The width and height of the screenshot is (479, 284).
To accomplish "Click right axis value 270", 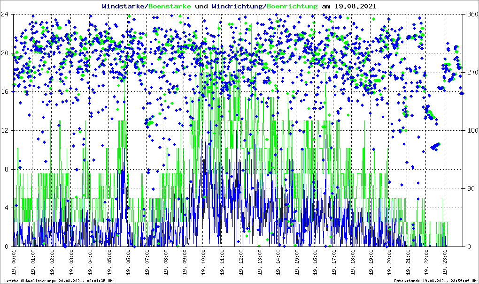I will tap(472, 73).
